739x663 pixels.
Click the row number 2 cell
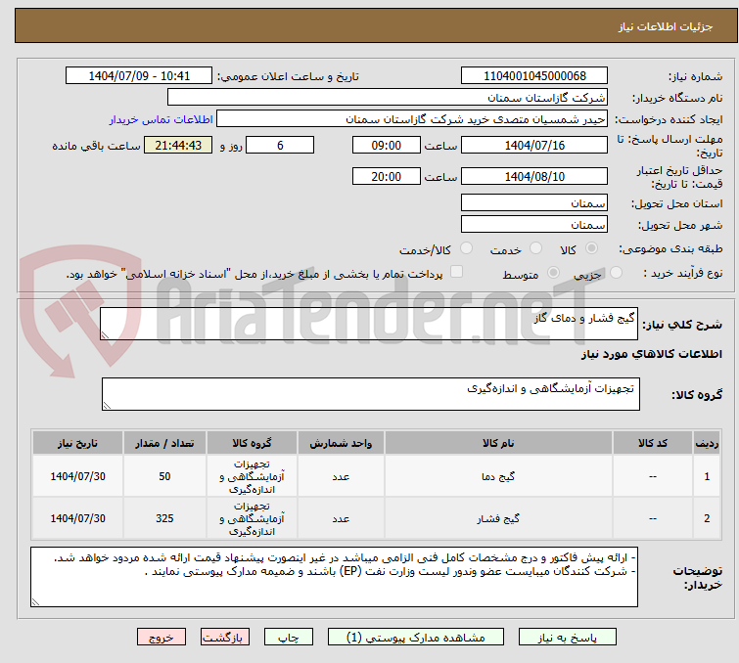click(707, 518)
